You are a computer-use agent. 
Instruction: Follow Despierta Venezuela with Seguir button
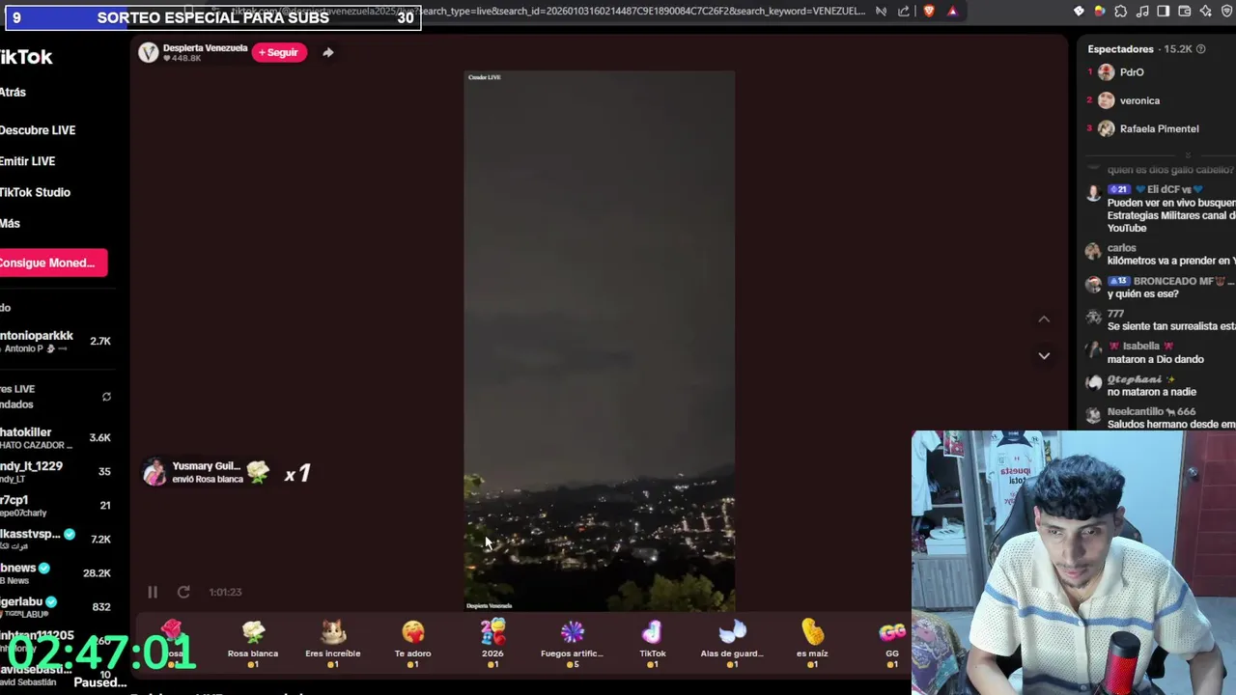[279, 52]
